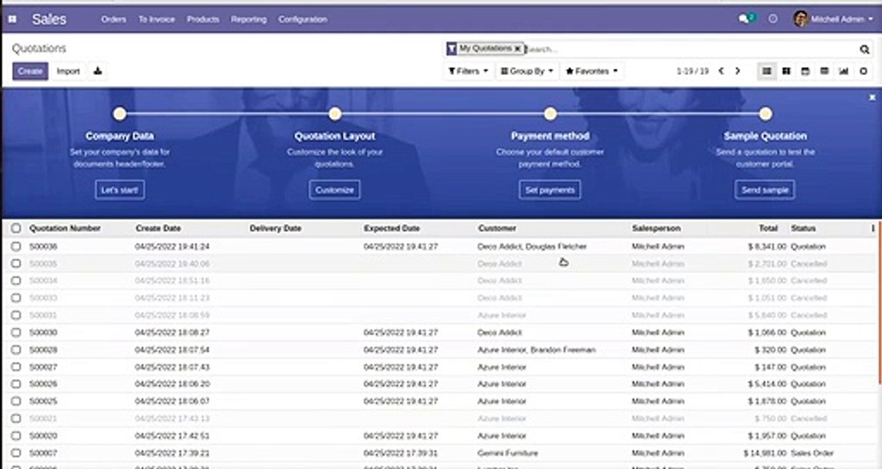Open the Configuration menu
The image size is (882, 469).
point(303,20)
